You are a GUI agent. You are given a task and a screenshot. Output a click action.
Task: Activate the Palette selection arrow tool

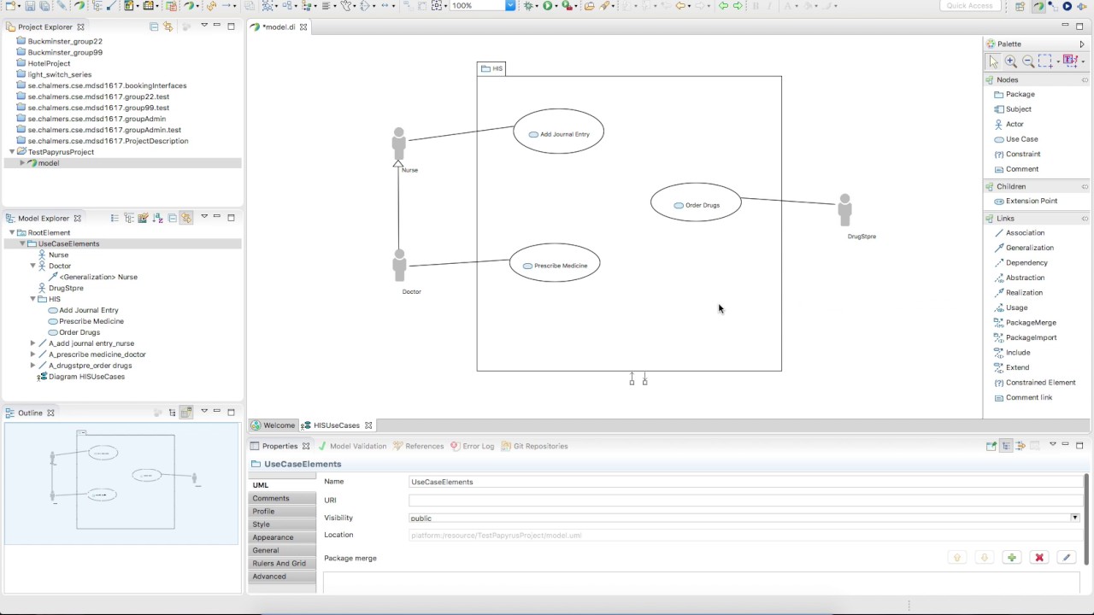[x=993, y=61]
